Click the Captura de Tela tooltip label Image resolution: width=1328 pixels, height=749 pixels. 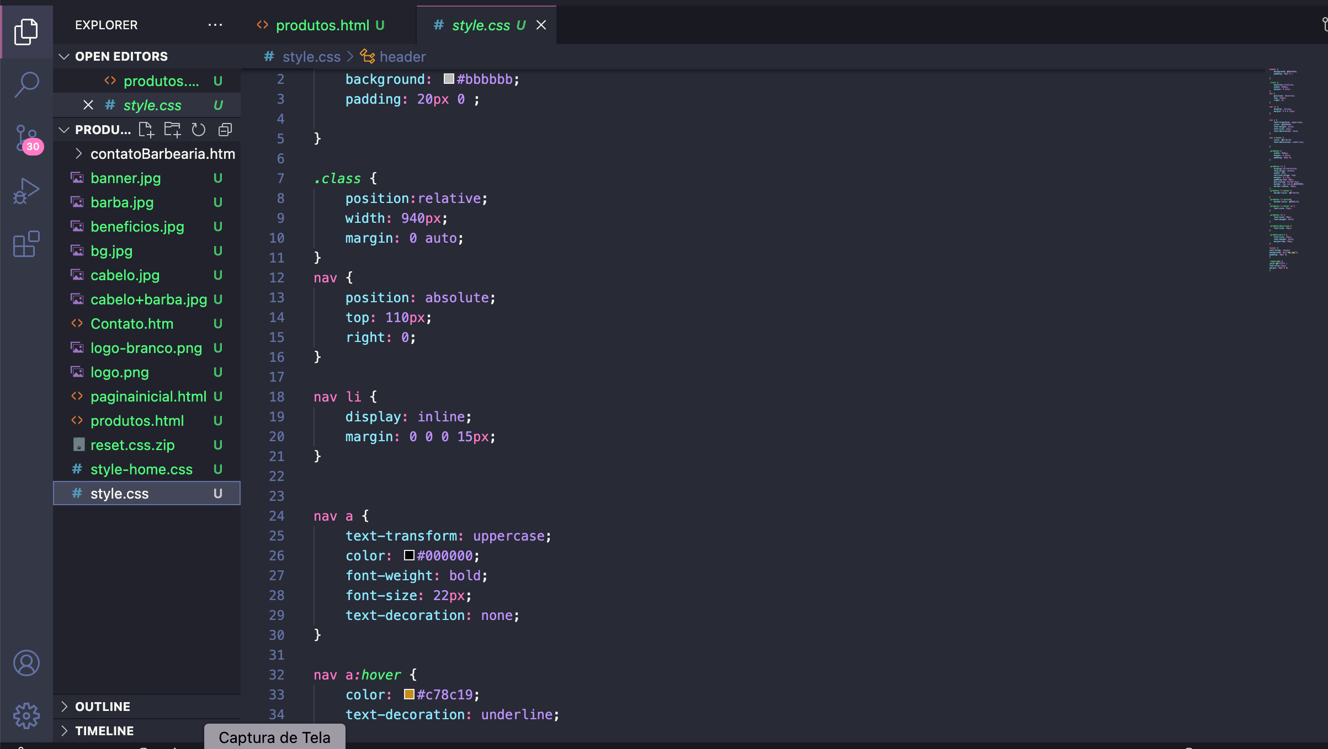point(274,737)
